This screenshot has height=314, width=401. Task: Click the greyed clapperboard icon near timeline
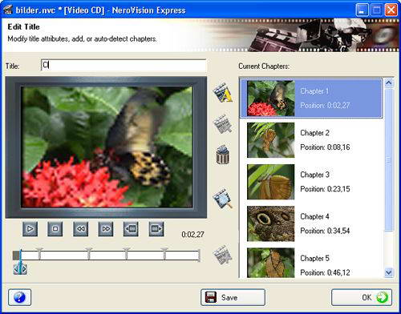coord(223,255)
